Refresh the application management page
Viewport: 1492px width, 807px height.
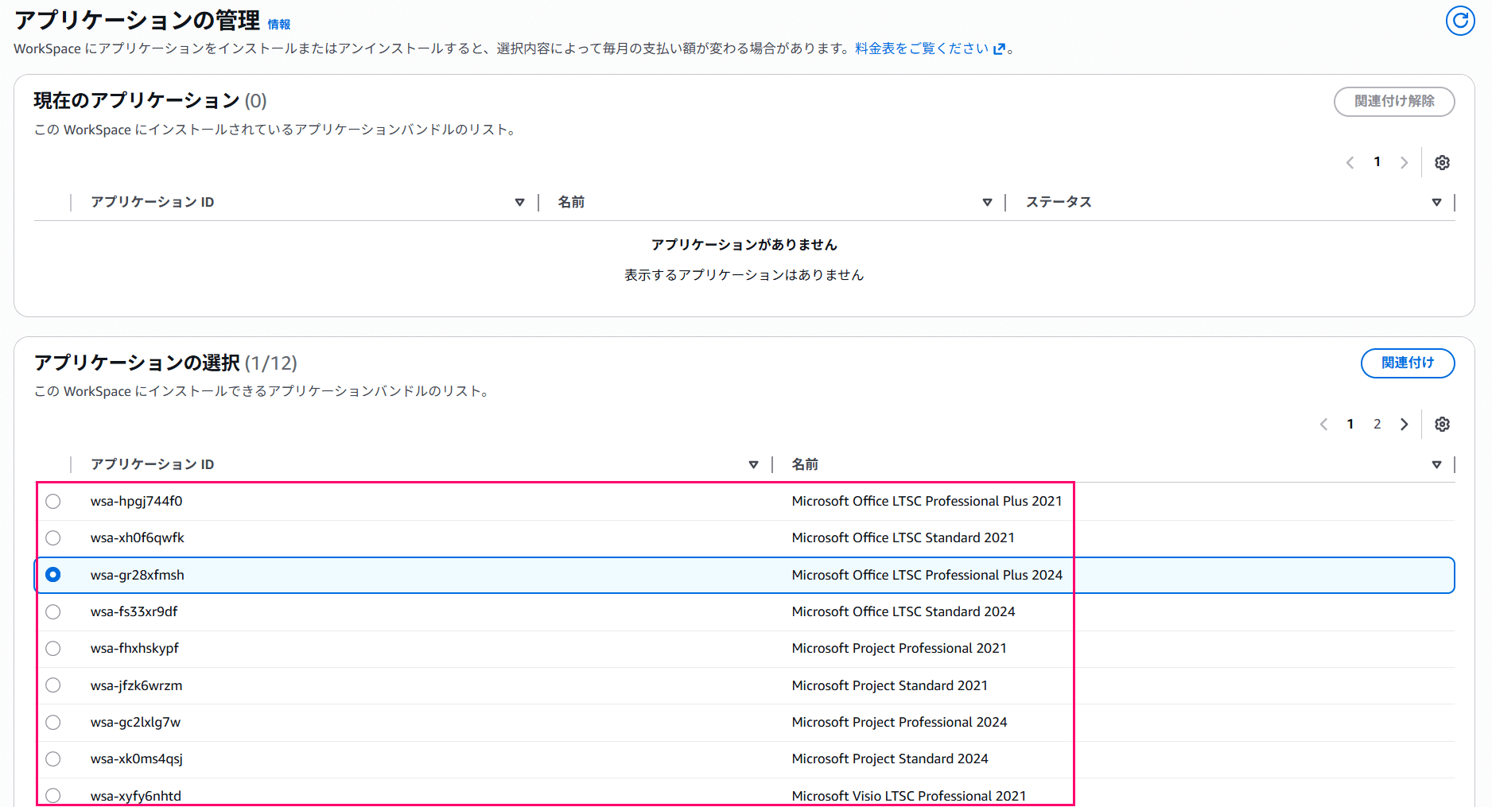coord(1460,21)
